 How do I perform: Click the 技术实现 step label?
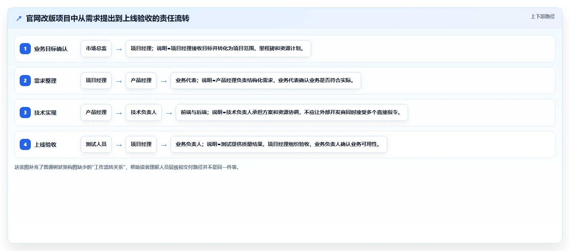45,113
